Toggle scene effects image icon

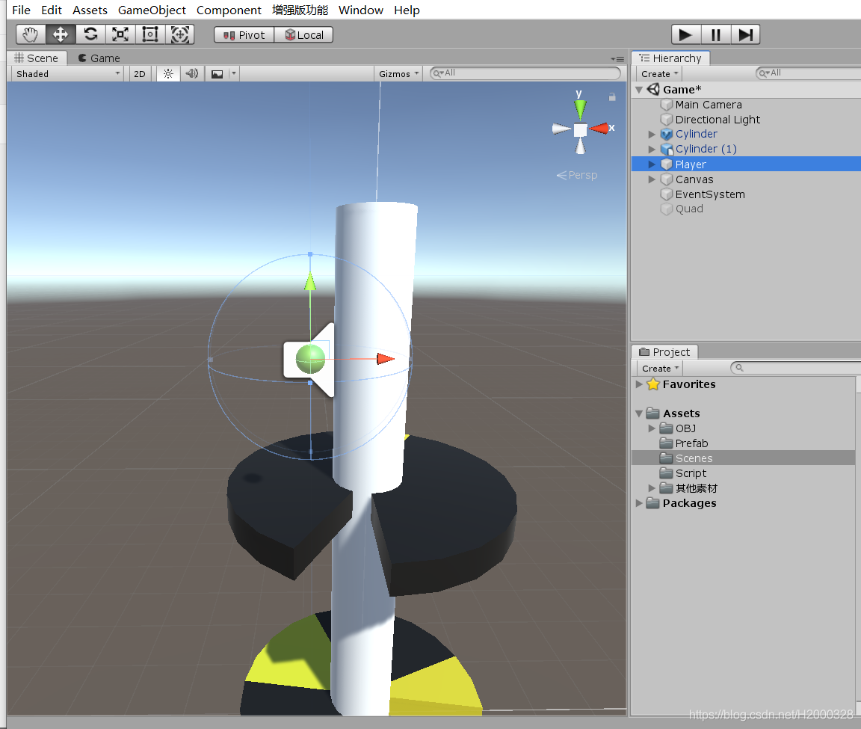point(217,73)
